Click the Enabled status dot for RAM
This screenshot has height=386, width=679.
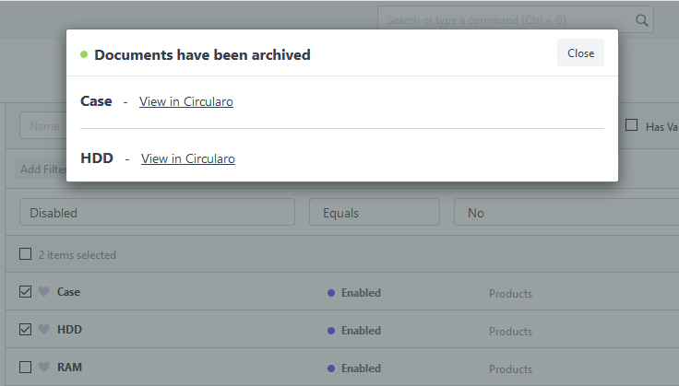tap(331, 368)
